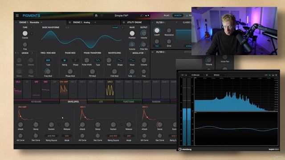Switch to the SYNTH view
Screen dimensions: 285x160
[x=178, y=16]
